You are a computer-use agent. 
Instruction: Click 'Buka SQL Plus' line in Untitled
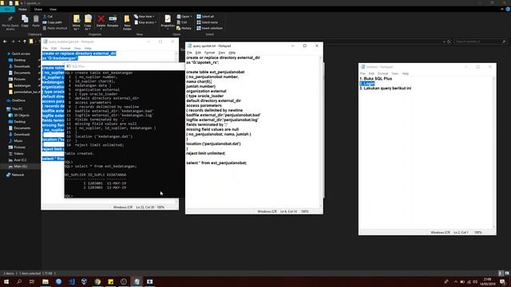[x=376, y=78]
